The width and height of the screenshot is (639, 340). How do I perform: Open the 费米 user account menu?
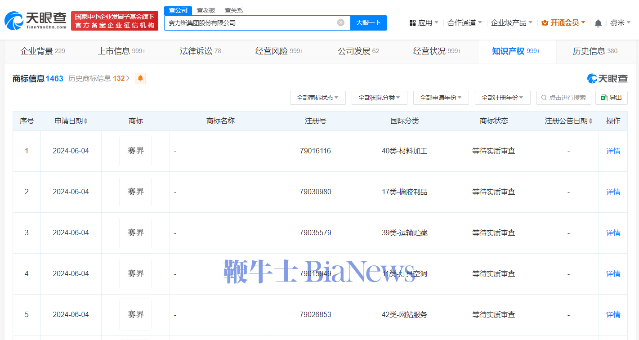coord(620,23)
